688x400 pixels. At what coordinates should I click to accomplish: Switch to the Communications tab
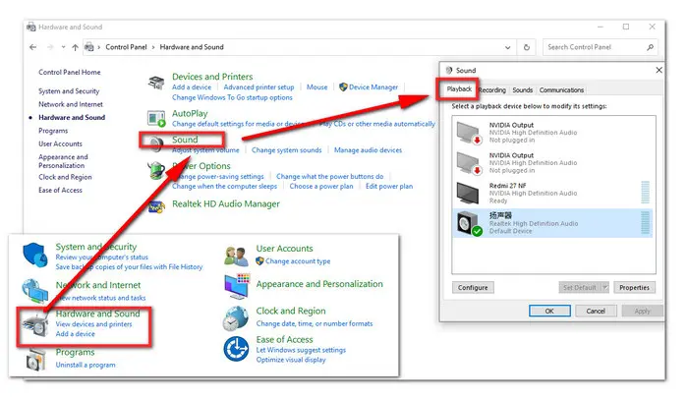561,89
